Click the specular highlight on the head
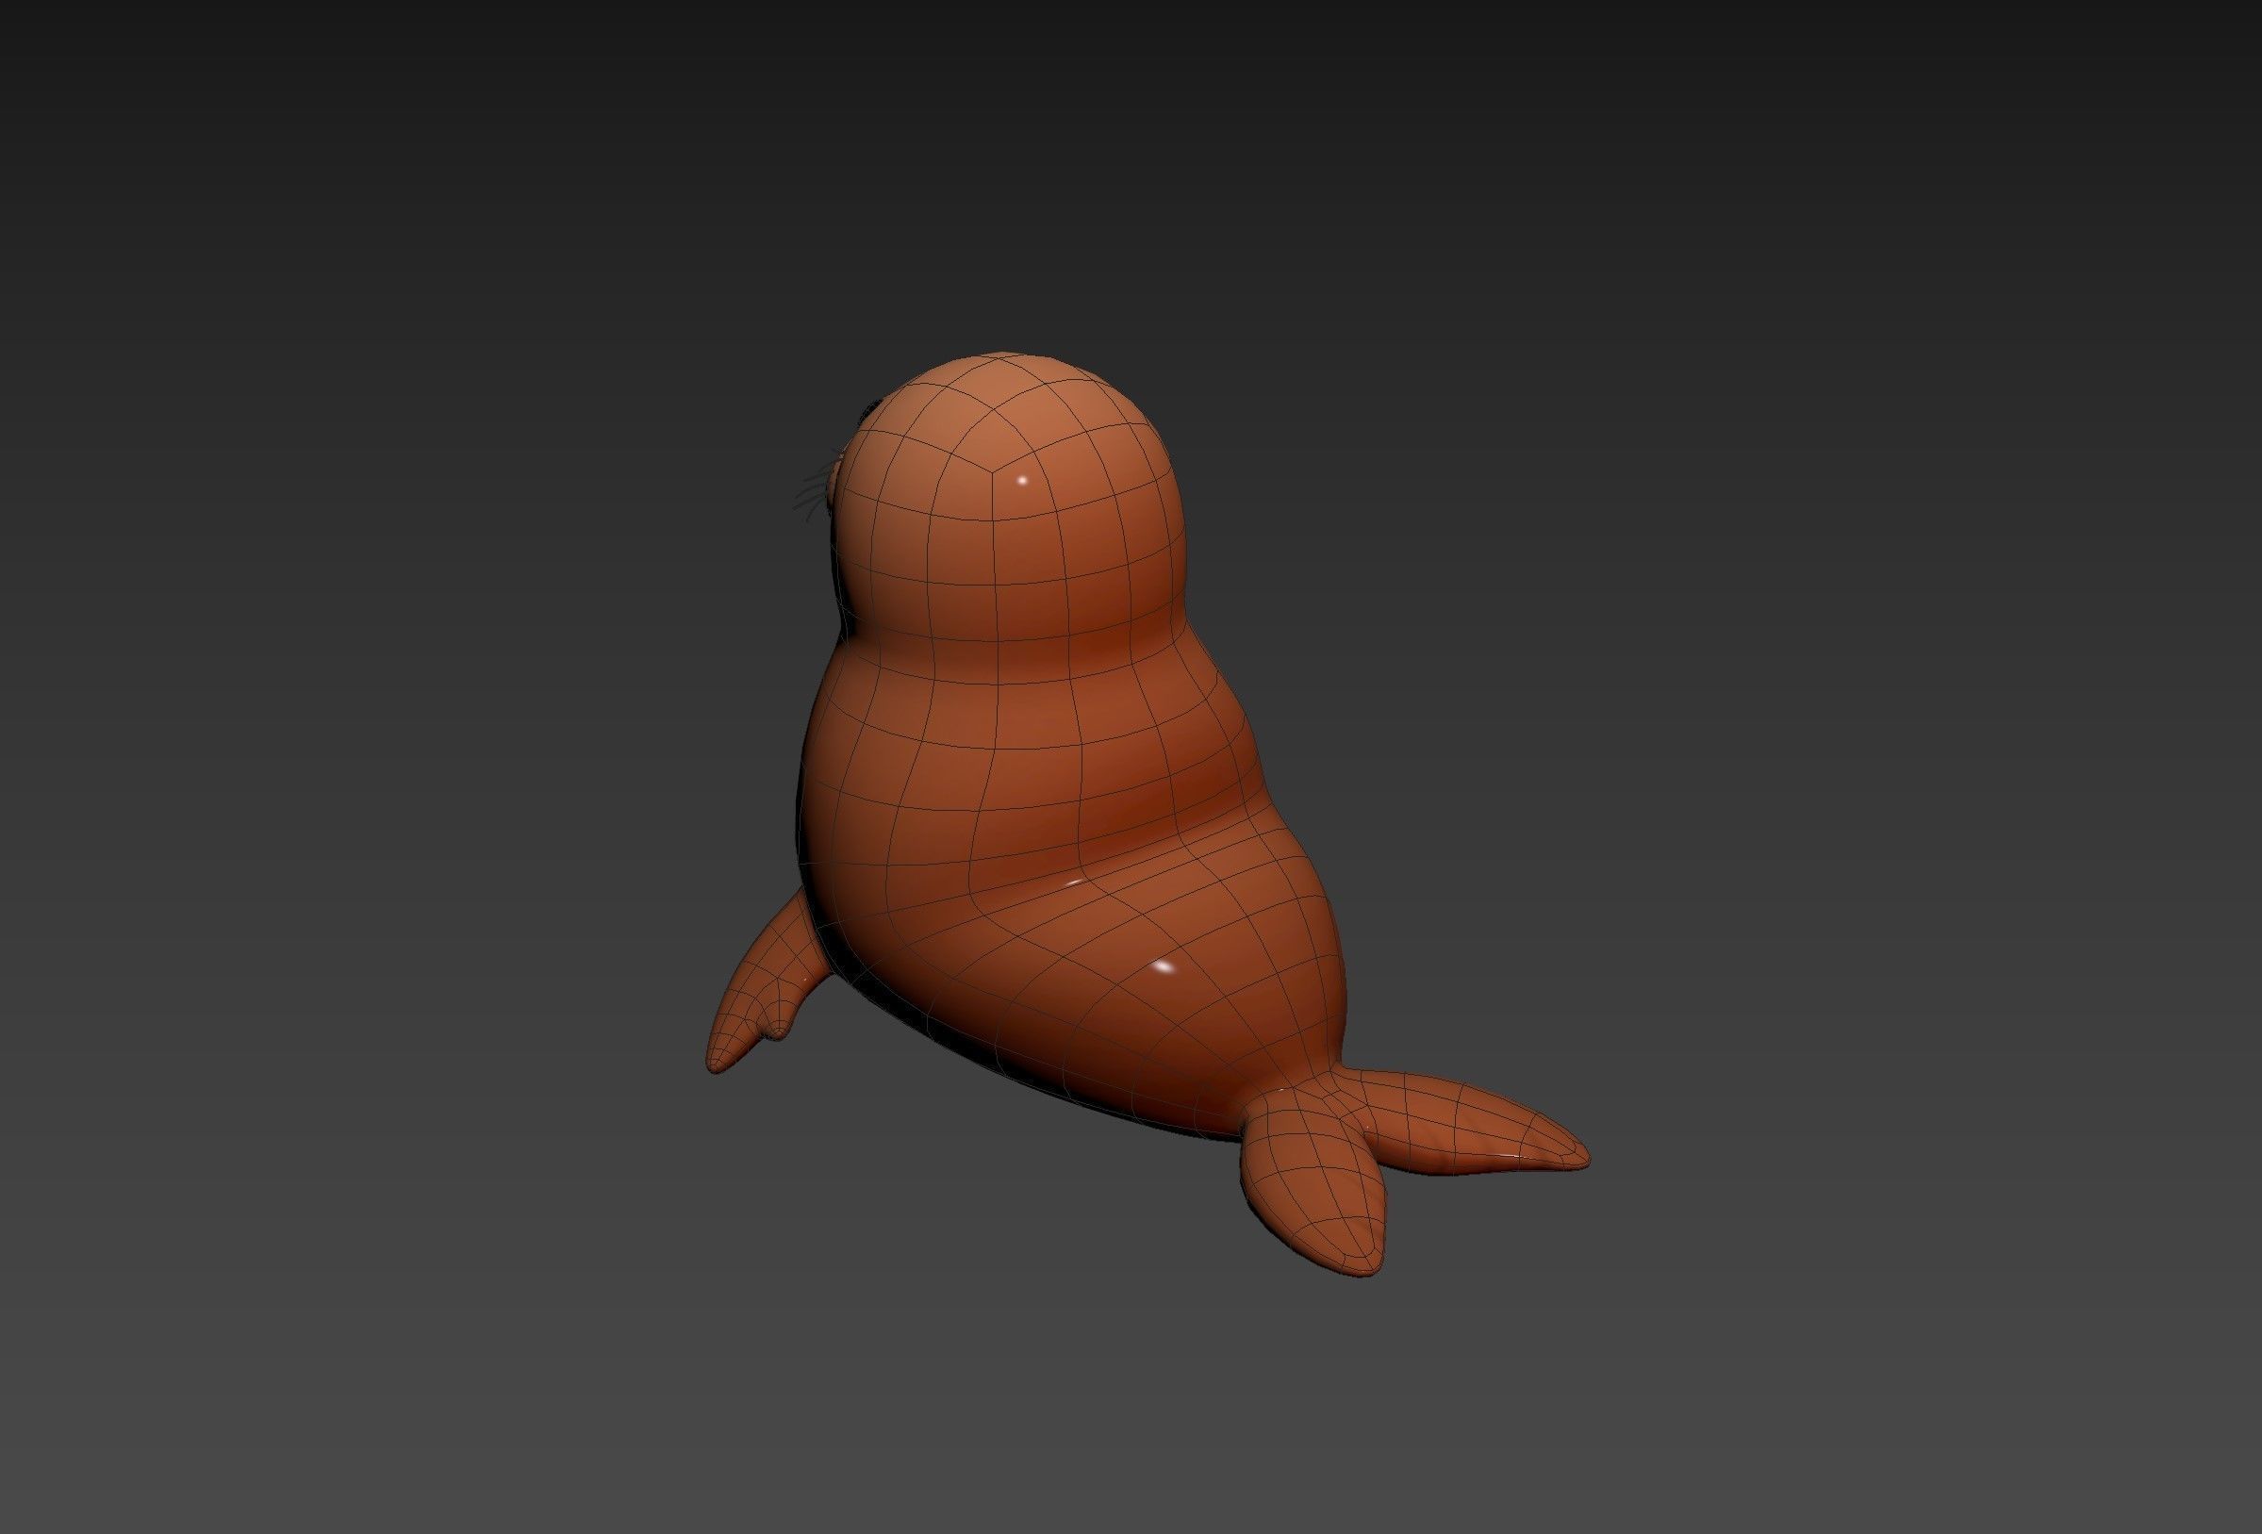 (1022, 480)
